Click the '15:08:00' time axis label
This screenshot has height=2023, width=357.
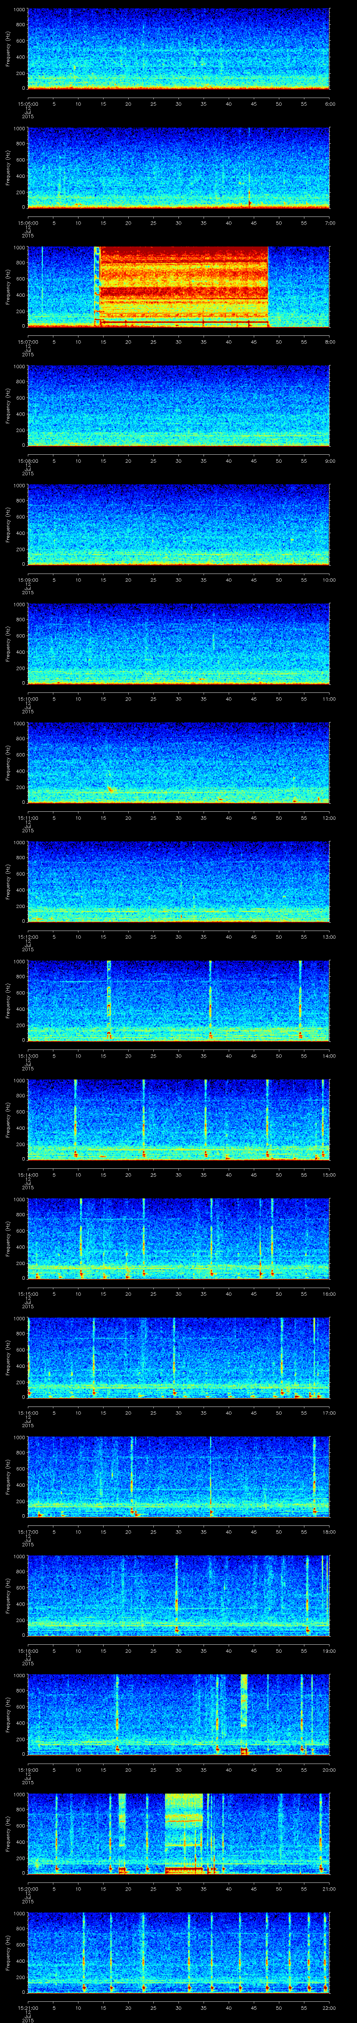(28, 460)
